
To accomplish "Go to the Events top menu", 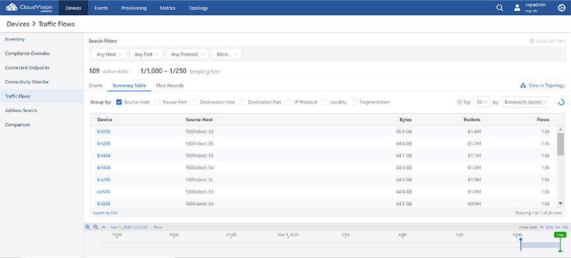I will [x=101, y=8].
